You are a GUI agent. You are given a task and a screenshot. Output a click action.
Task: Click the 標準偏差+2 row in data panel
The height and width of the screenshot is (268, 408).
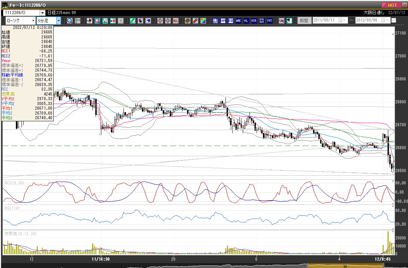(x=27, y=66)
